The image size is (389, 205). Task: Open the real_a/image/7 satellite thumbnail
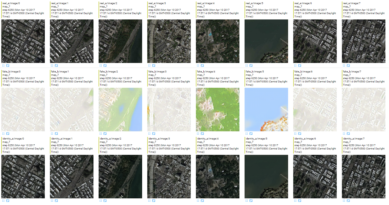[364, 41]
